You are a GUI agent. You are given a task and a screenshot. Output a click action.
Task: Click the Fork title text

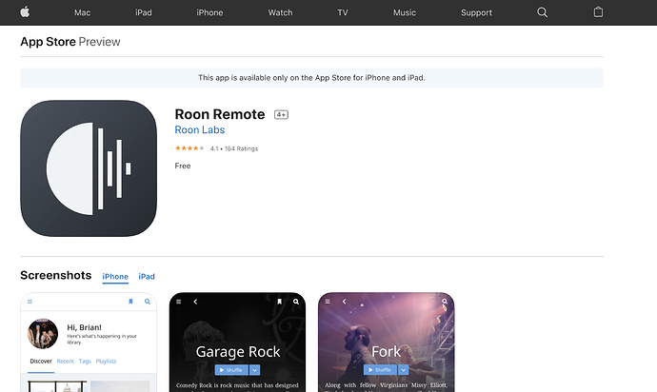pyautogui.click(x=387, y=352)
